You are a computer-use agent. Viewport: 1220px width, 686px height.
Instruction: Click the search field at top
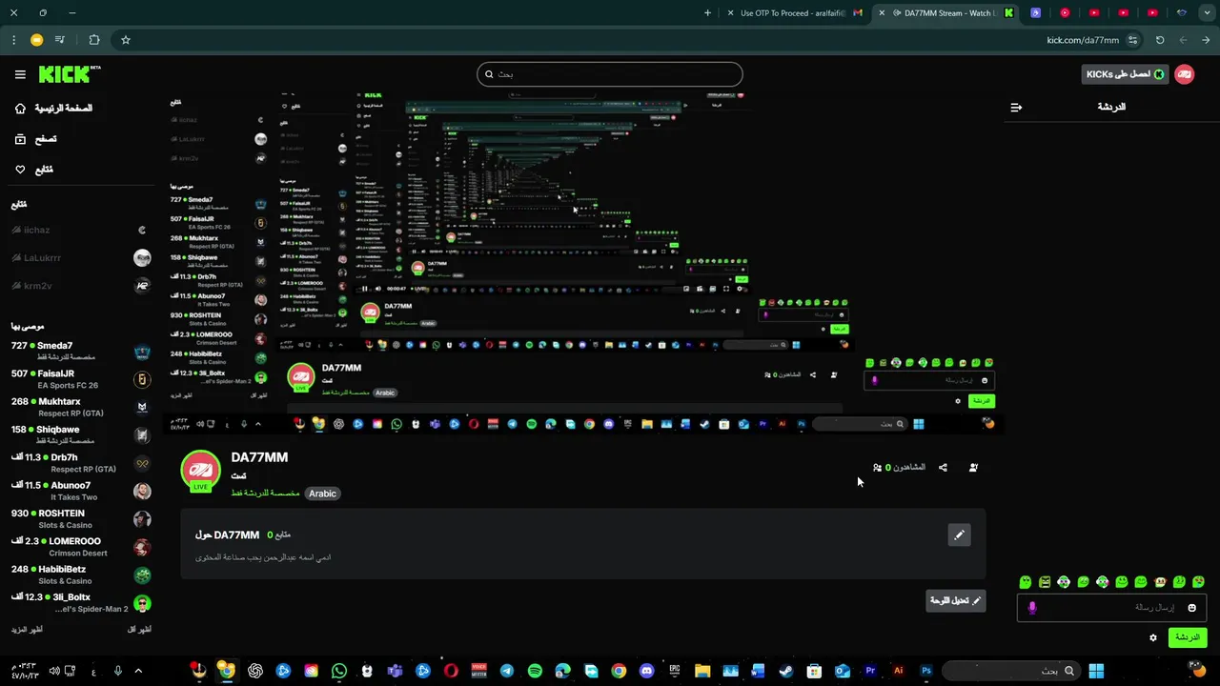click(x=610, y=74)
